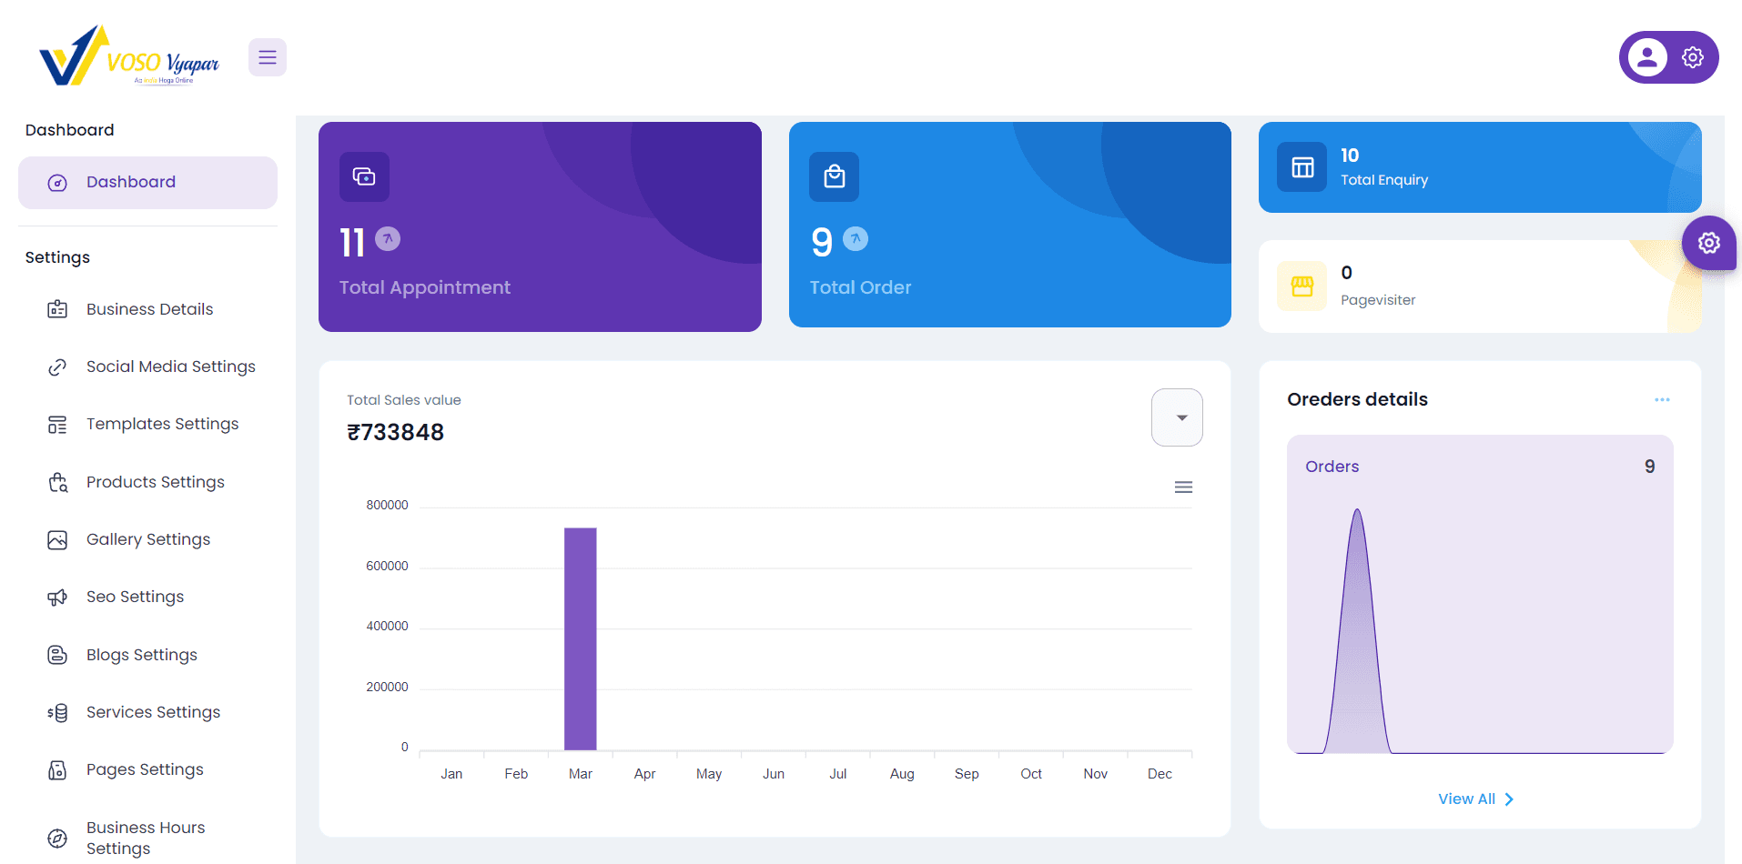Click the March sales bar
Viewport: 1742px width, 864px height.
pyautogui.click(x=580, y=638)
